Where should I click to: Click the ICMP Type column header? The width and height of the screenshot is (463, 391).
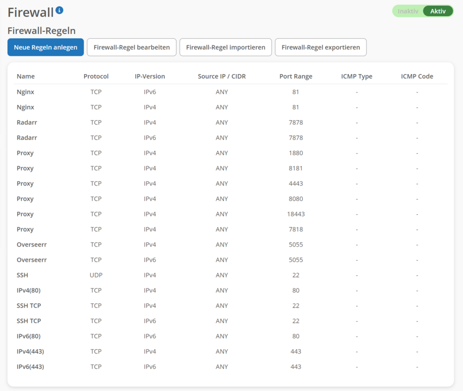357,76
